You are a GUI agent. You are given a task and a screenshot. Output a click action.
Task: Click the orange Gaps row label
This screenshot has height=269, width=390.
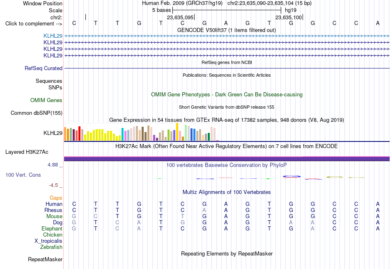point(56,198)
